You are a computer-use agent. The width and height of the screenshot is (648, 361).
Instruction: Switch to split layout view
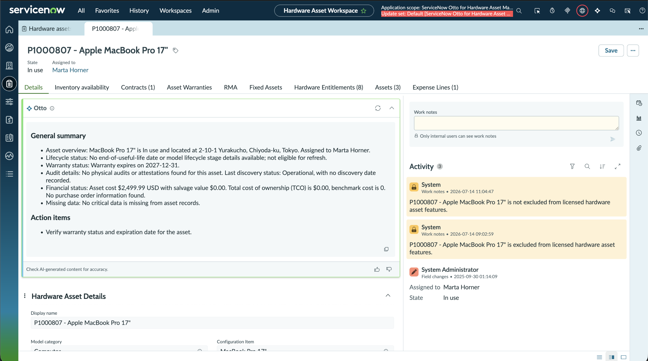611,357
